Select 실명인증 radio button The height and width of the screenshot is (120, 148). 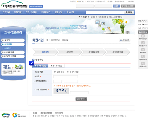pyautogui.click(x=55, y=72)
